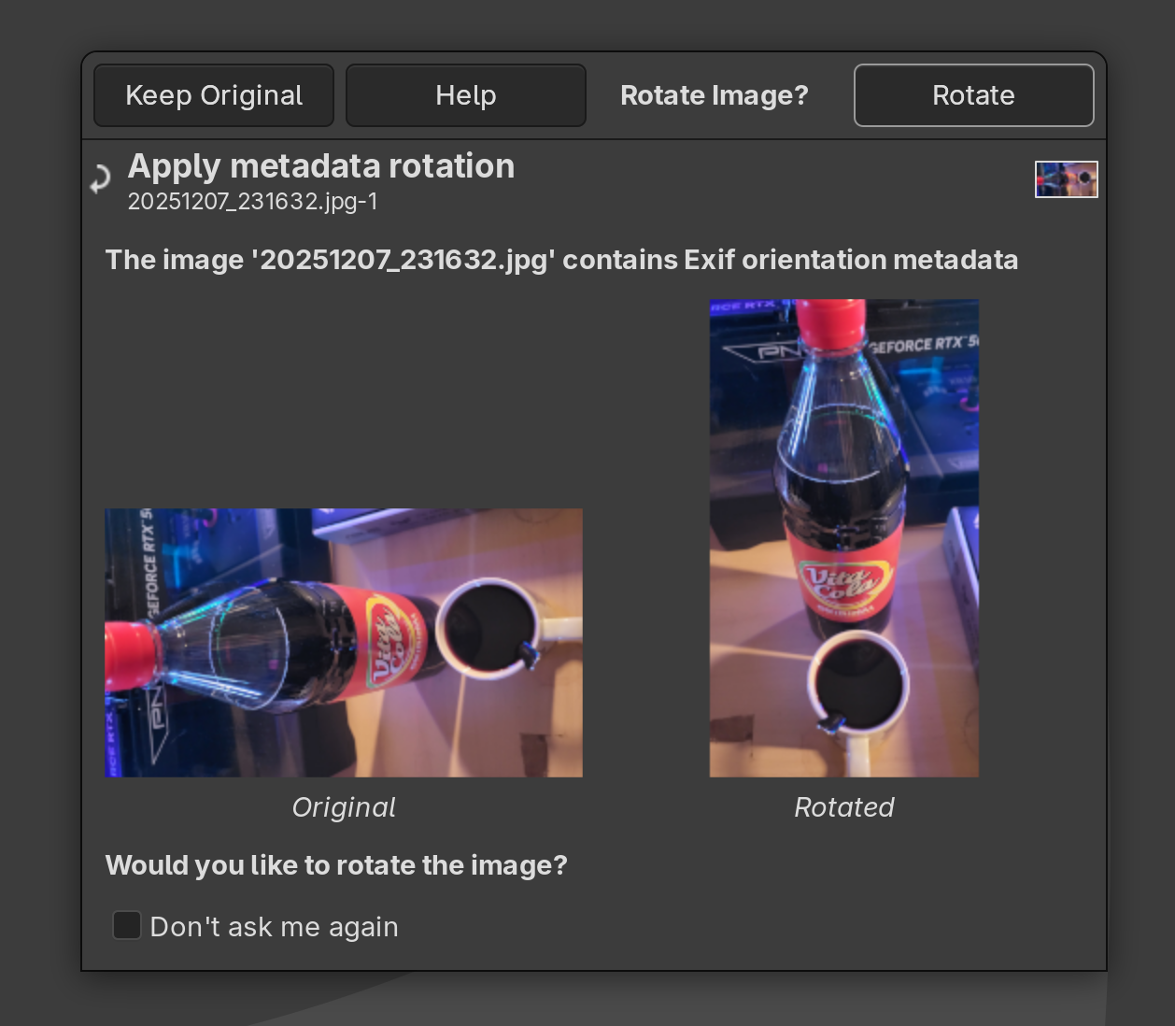Viewport: 1175px width, 1026px height.
Task: Click 'Would you like to rotate the image?'
Action: 336,865
